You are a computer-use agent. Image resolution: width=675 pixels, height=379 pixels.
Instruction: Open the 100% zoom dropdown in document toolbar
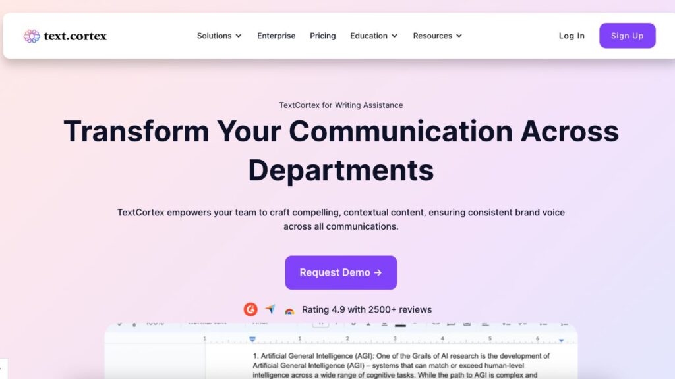click(x=155, y=324)
